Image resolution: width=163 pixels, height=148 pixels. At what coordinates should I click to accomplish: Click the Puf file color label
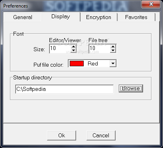tap(48, 65)
